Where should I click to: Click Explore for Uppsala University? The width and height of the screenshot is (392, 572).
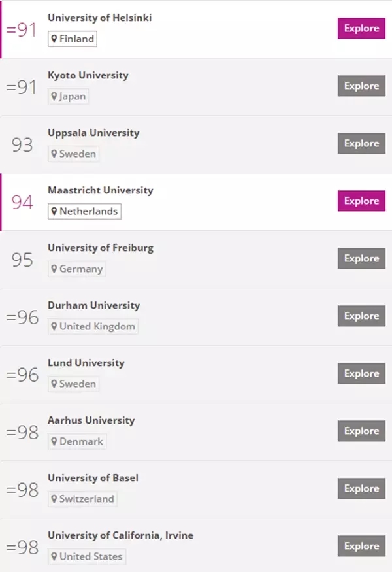coord(361,143)
